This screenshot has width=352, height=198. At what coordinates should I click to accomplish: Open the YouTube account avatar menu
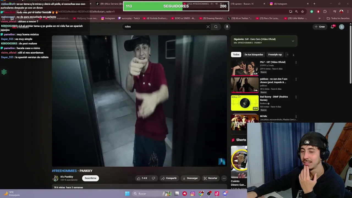(342, 27)
